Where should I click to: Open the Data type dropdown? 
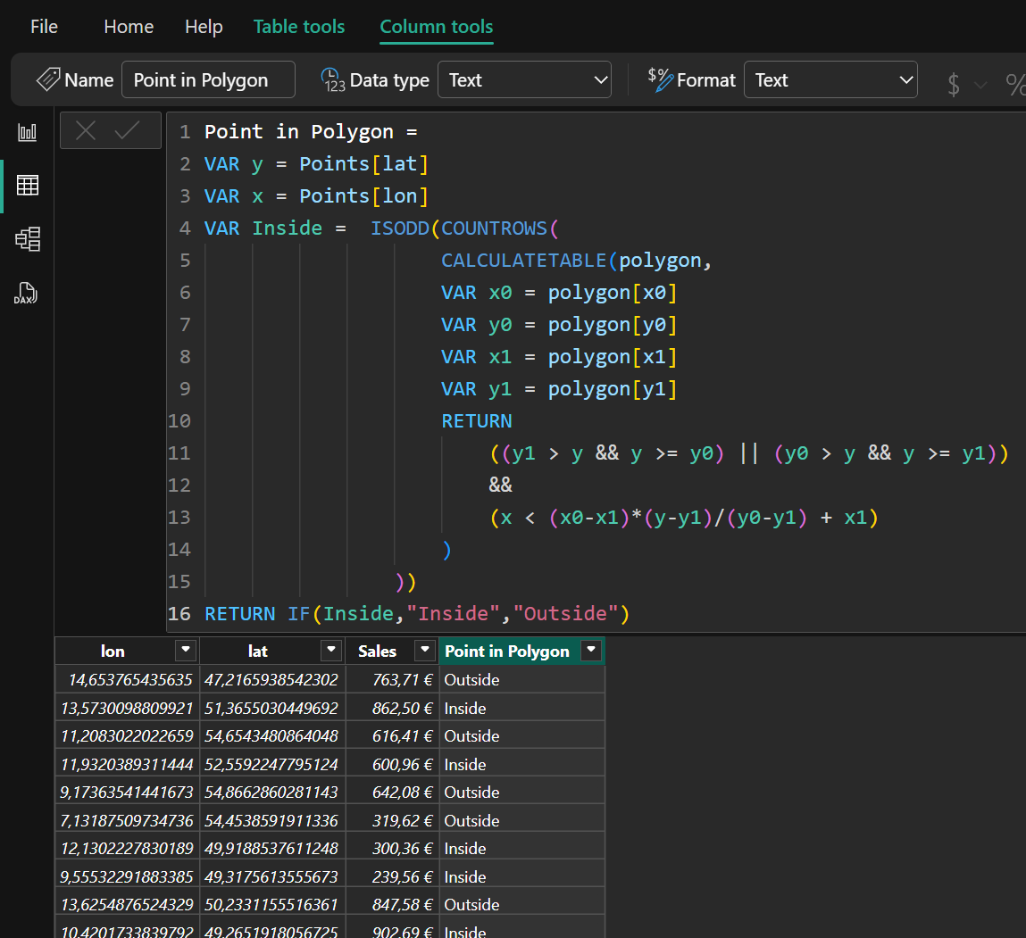(x=524, y=79)
